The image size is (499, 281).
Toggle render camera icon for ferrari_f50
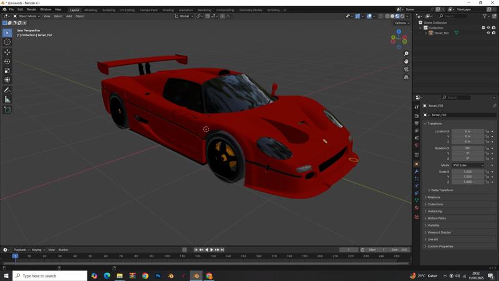pos(493,33)
